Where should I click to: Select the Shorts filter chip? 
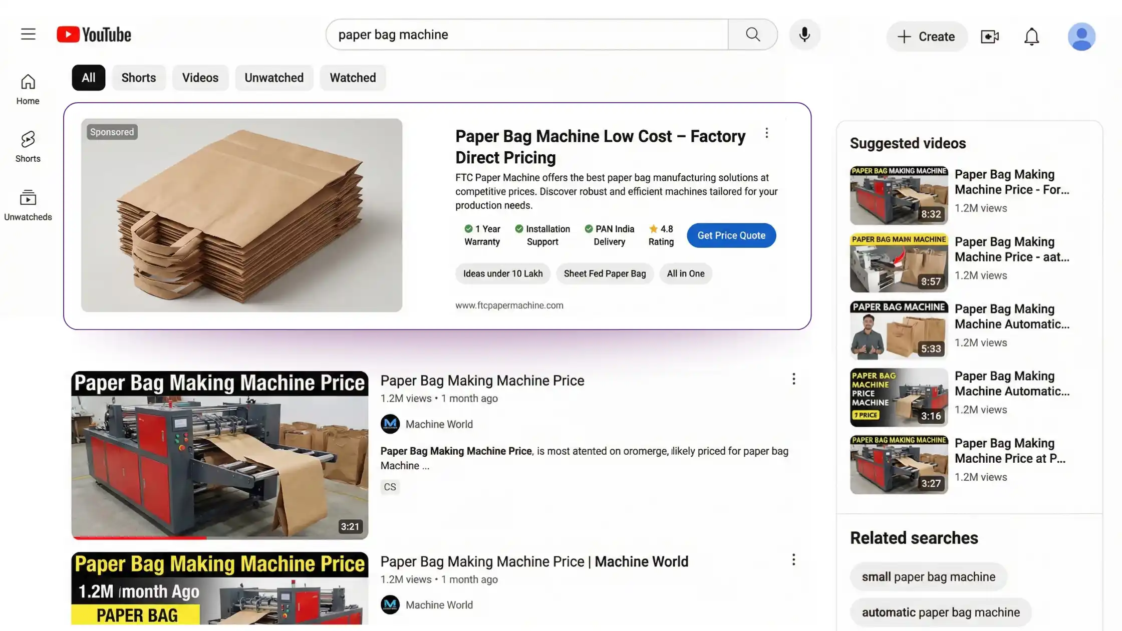(139, 78)
